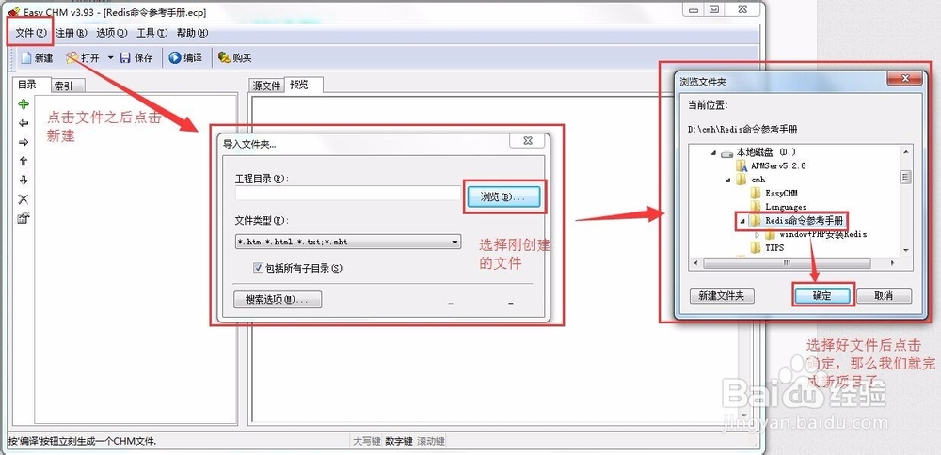Viewport: 941px width, 455px height.
Task: Collapse the 本地磁盘 (D:) tree node
Action: [x=713, y=152]
